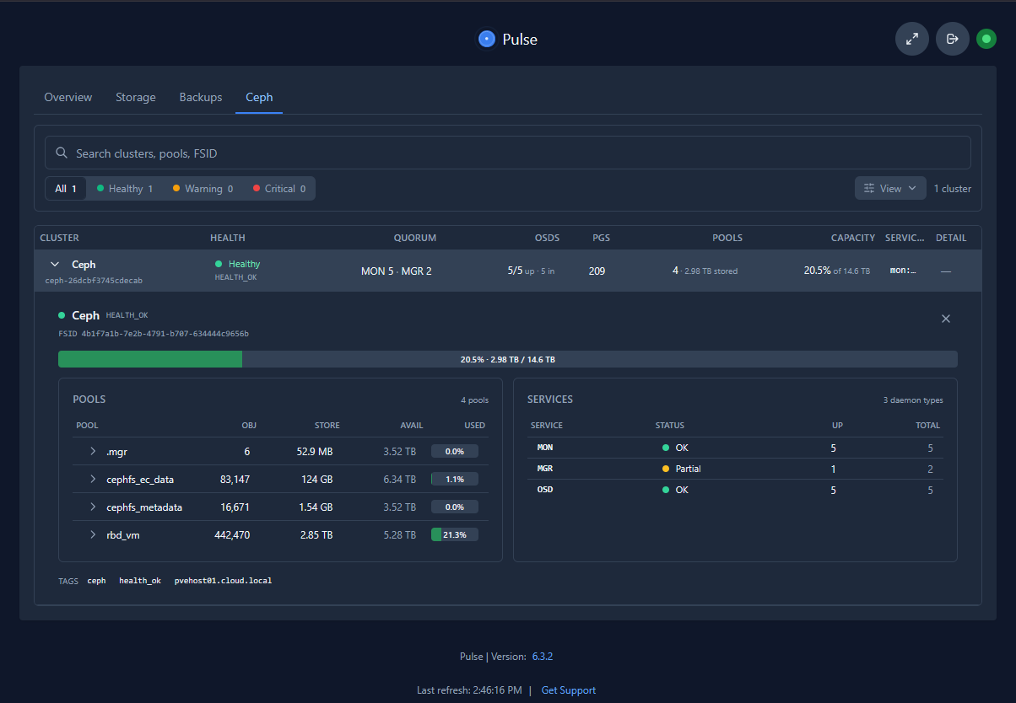1016x703 pixels.
Task: Click the CAPACITY column header
Action: 852,238
